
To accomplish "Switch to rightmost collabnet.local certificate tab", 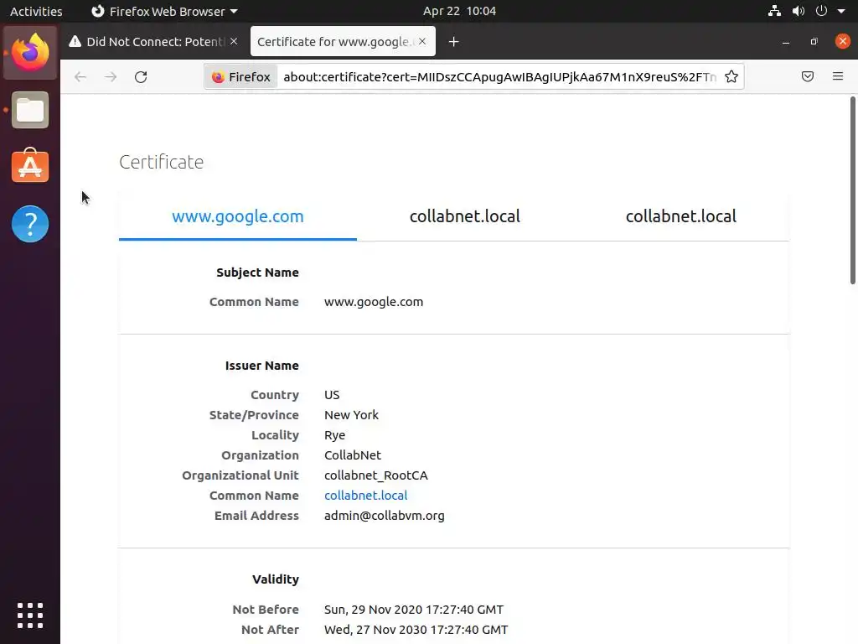I will coord(680,216).
